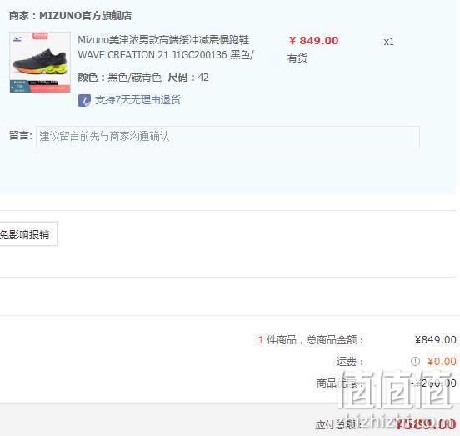Image resolution: width=460 pixels, height=436 pixels.
Task: Click the orange ¥0.00 shipping fee
Action: (442, 362)
